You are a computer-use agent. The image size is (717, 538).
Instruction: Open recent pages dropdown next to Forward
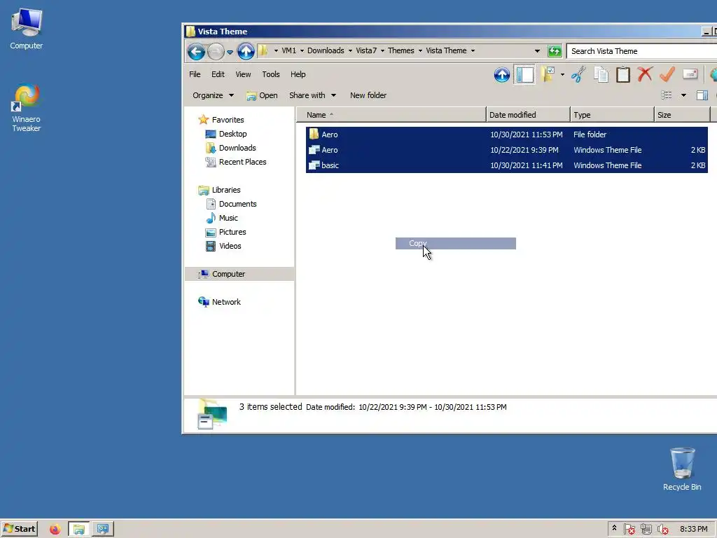tap(230, 52)
